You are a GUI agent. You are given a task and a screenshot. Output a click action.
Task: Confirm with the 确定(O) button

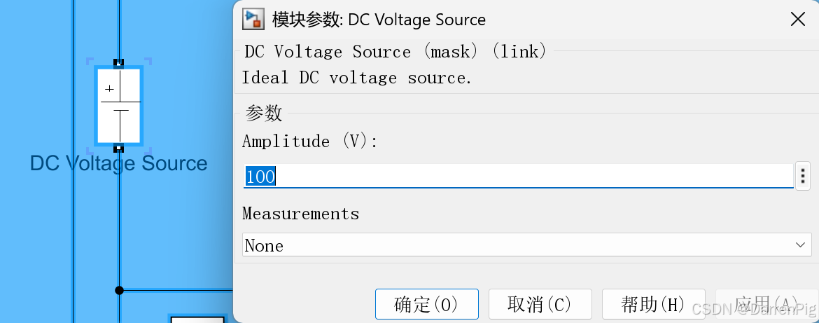[427, 304]
